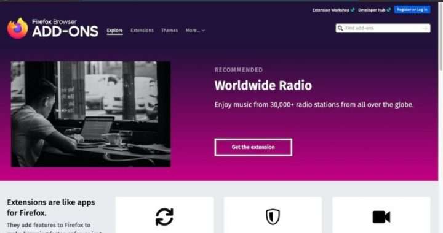Viewport: 443px width, 233px height.
Task: Click Register or Log in button
Action: (412, 10)
